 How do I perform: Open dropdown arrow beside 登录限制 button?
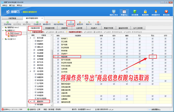[x=65, y=23]
